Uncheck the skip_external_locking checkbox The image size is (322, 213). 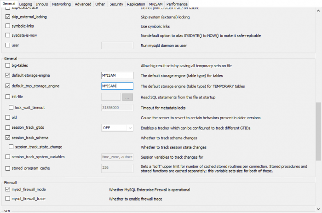click(x=7, y=17)
